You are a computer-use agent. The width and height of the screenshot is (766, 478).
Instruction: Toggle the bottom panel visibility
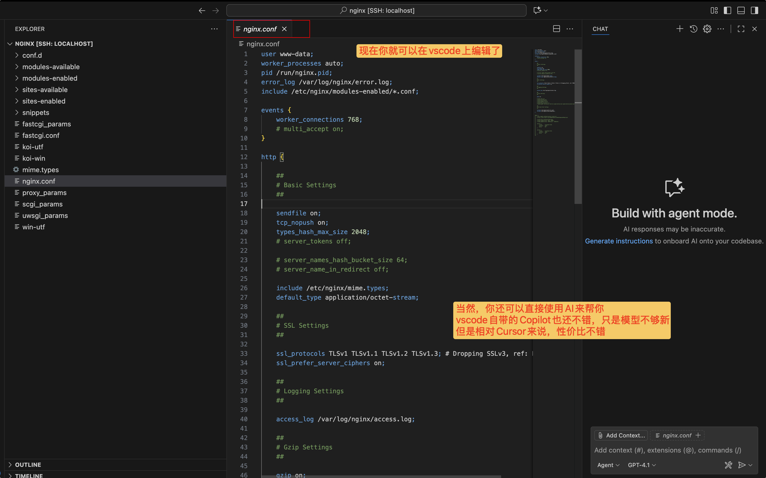pyautogui.click(x=741, y=10)
